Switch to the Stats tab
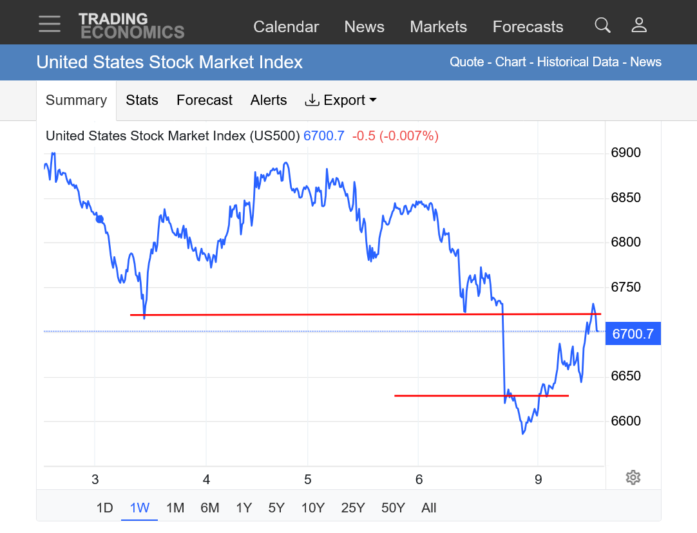697x533 pixels. pyautogui.click(x=142, y=100)
